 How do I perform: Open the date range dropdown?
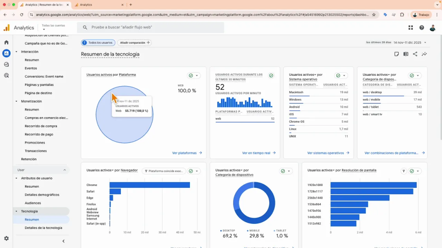[410, 43]
